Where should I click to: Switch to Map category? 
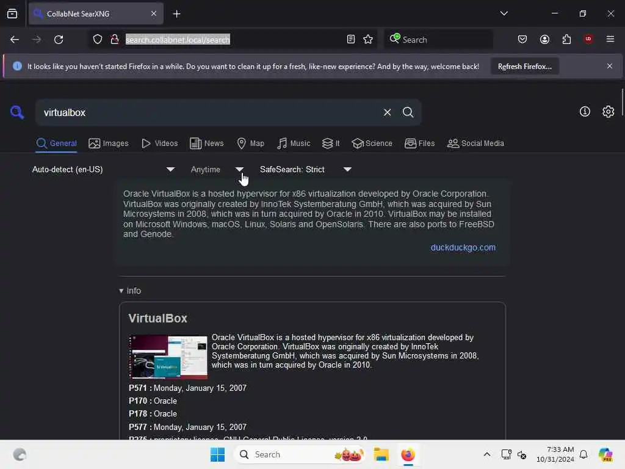(x=250, y=143)
